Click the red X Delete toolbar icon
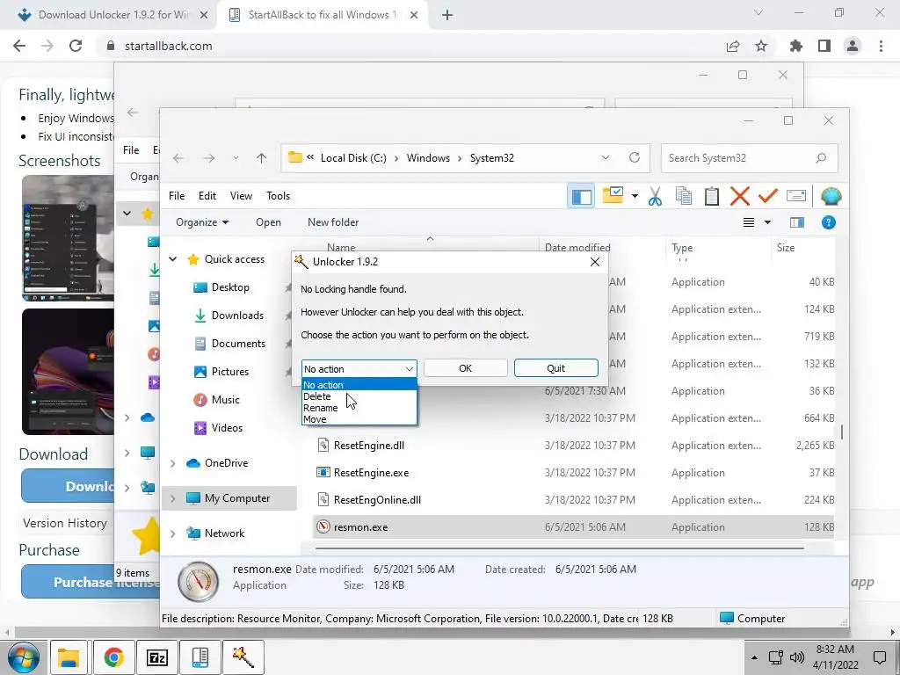This screenshot has height=675, width=900. click(x=740, y=196)
